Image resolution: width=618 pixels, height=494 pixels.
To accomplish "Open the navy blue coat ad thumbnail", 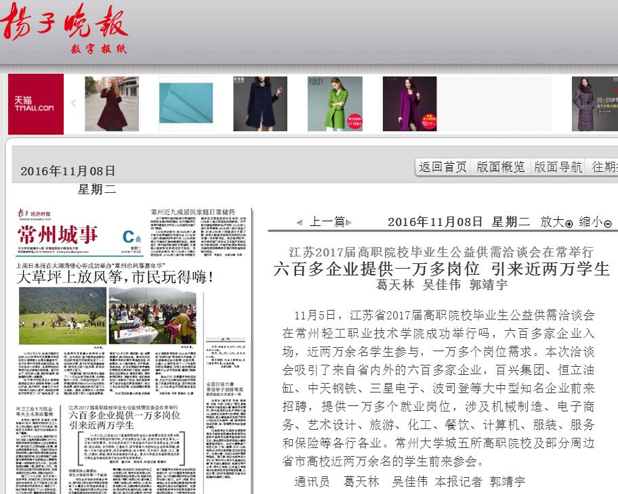I will coord(260,104).
